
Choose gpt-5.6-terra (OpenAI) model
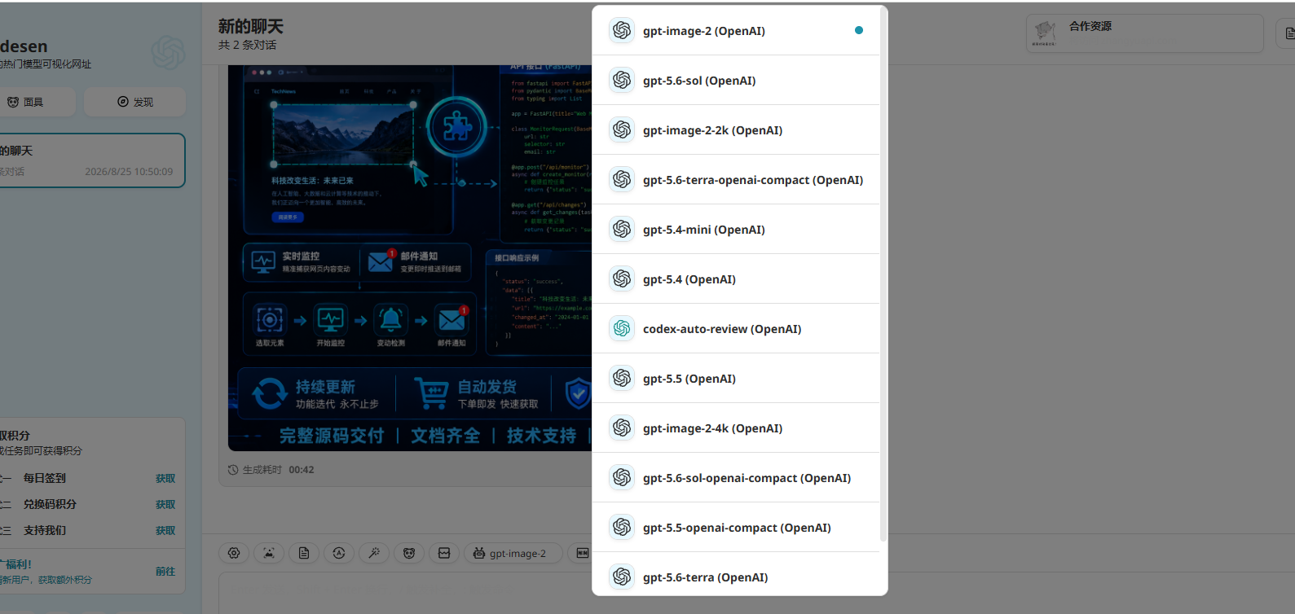[736, 575]
